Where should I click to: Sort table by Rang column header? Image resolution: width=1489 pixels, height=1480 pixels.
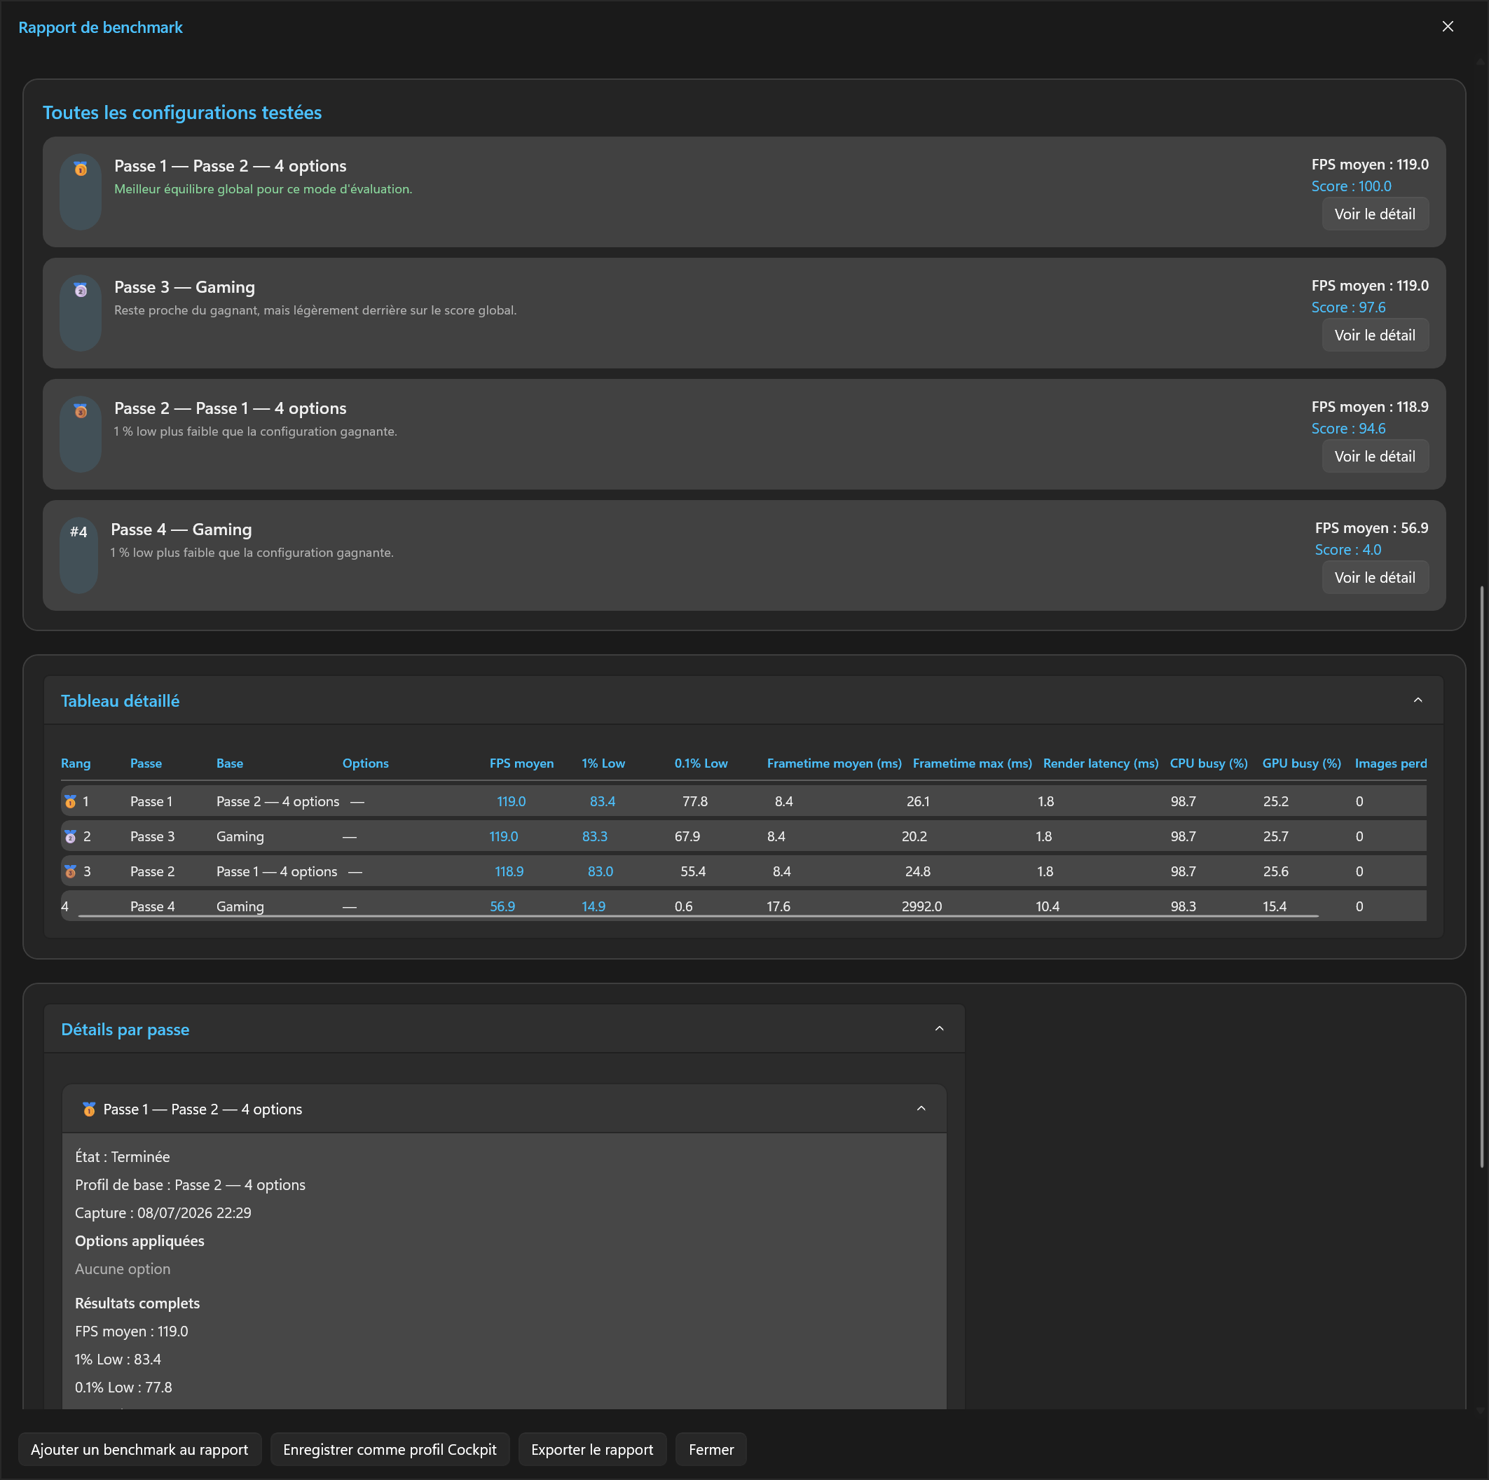point(76,763)
